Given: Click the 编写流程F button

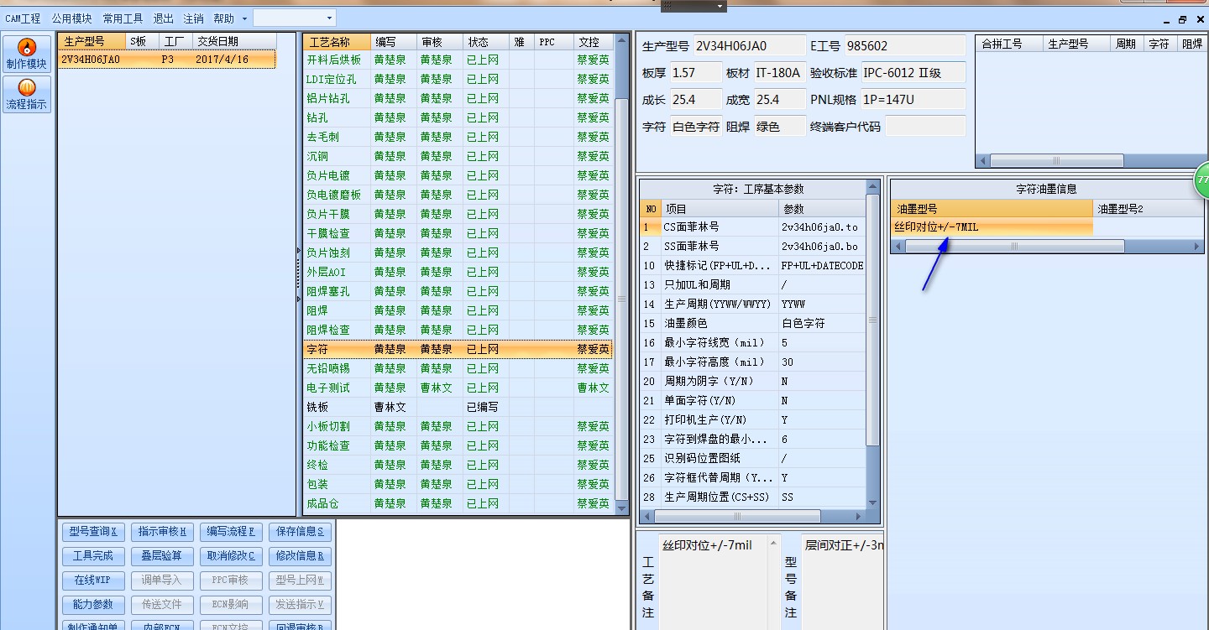Looking at the screenshot, I should [x=230, y=532].
